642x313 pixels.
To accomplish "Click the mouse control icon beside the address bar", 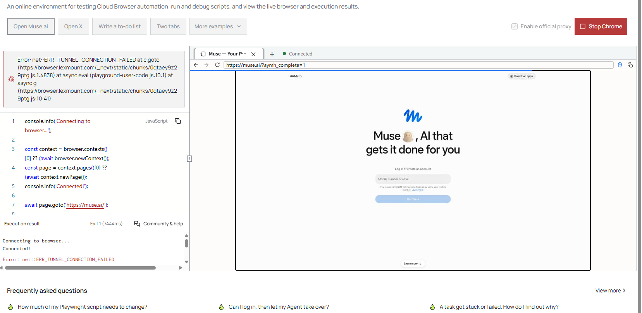I will click(x=620, y=65).
